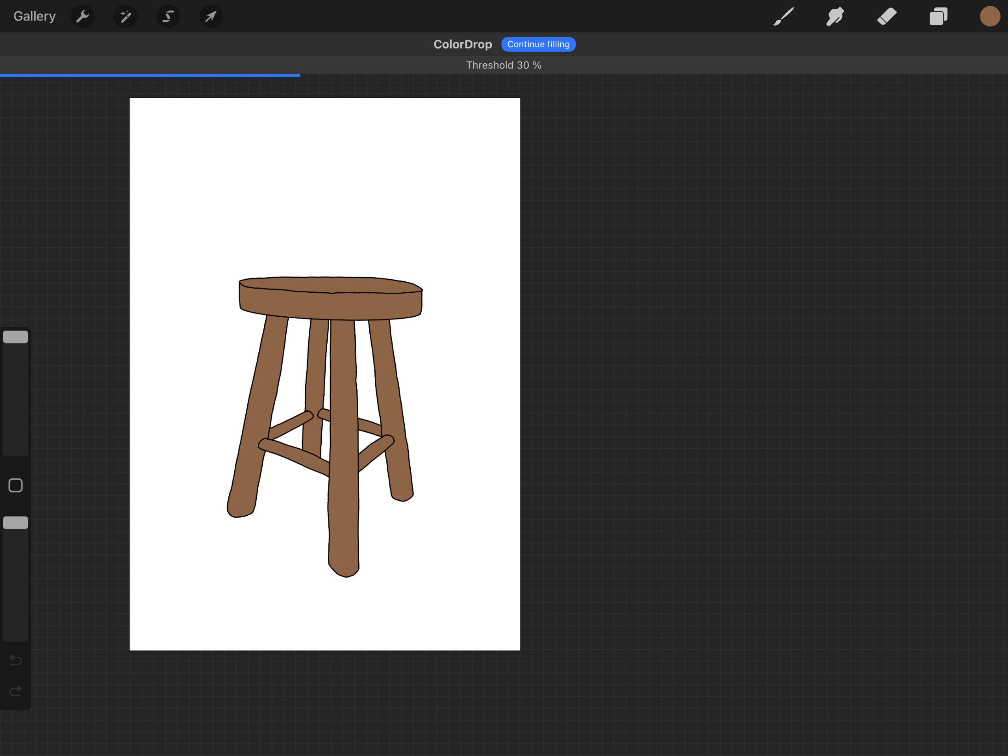
Task: Click the white canvas above the stool
Action: click(324, 182)
